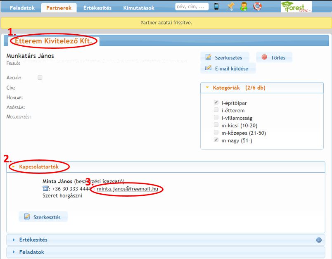Screen dimensions: 332x259
Task: Click the mobile phone icon in top bar
Action: pyautogui.click(x=216, y=7)
